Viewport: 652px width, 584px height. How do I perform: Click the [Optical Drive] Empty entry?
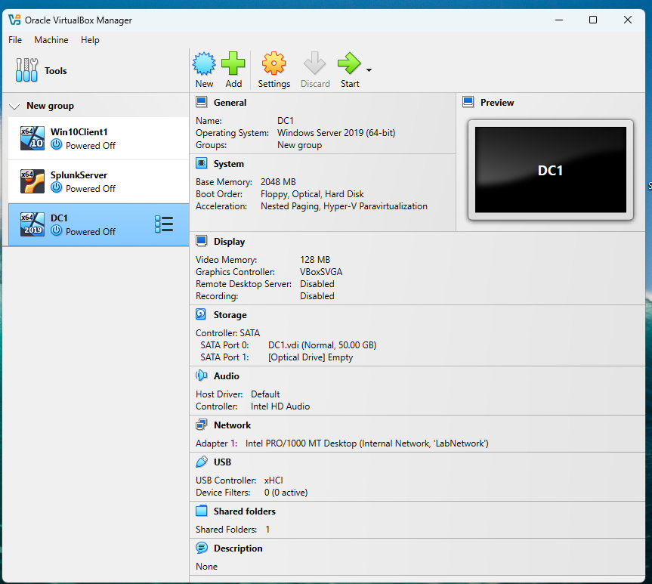311,357
